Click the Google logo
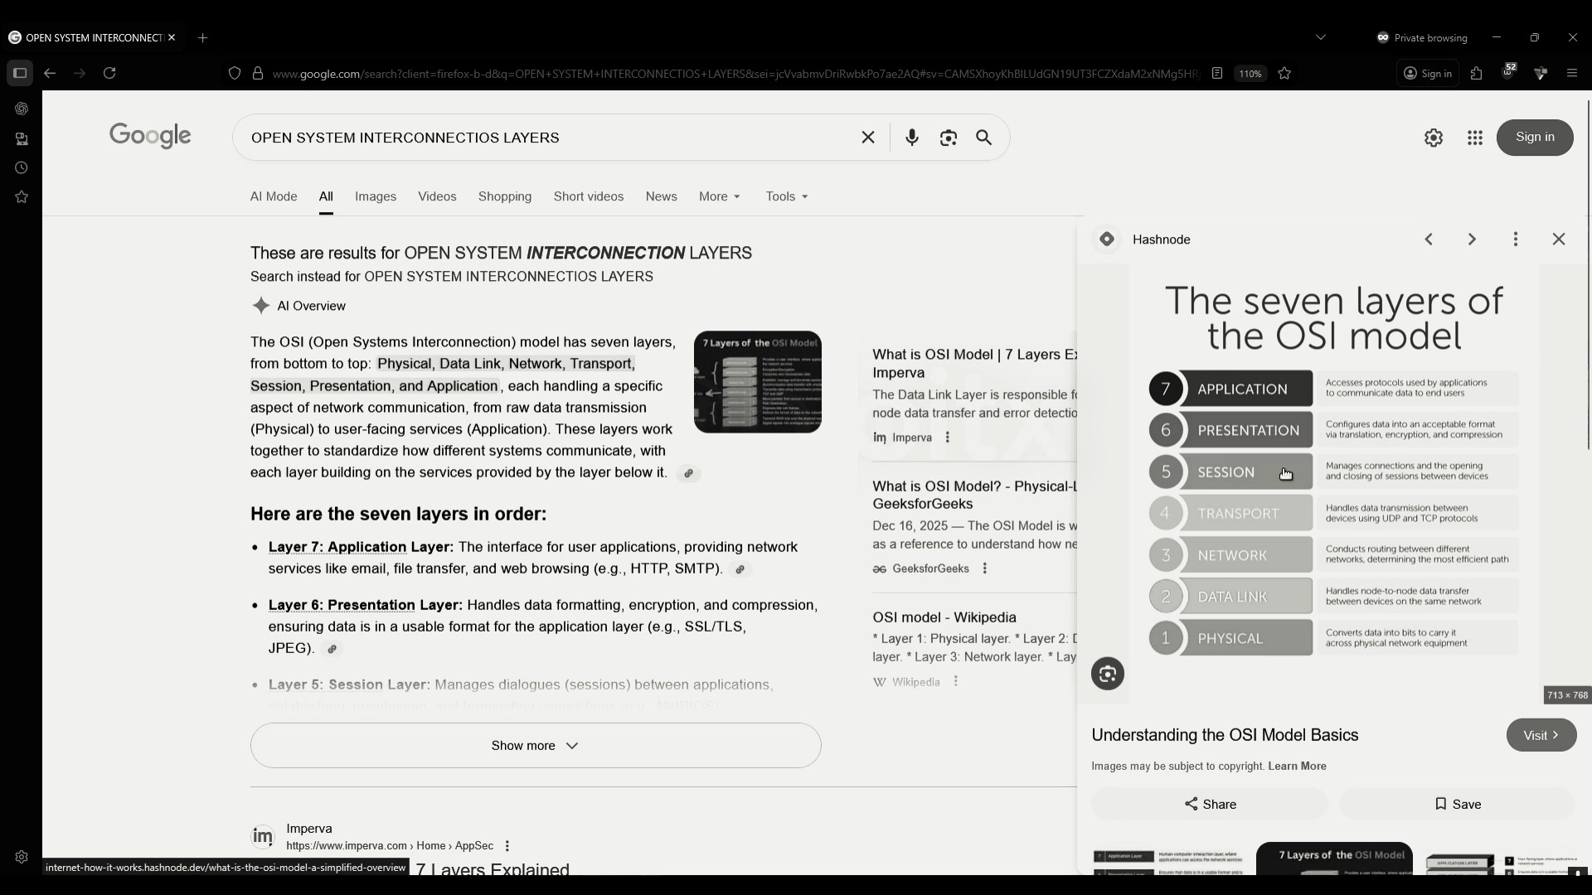1592x895 pixels. tap(150, 136)
